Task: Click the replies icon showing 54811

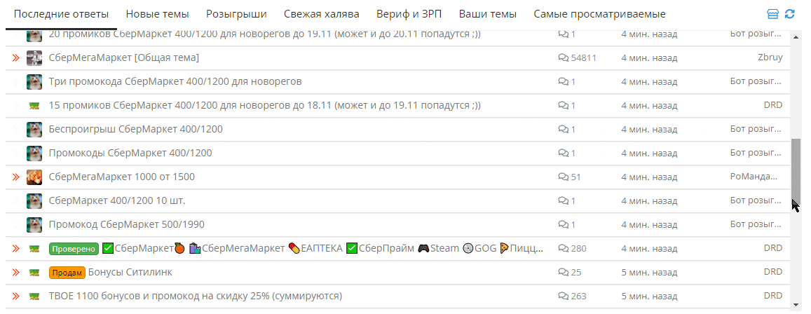Action: [564, 58]
